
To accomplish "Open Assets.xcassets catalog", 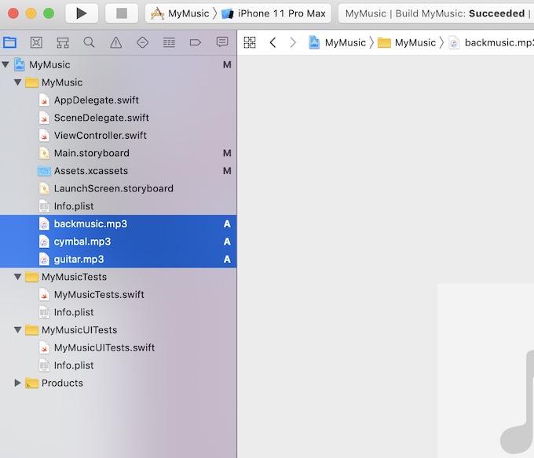I will [x=118, y=171].
